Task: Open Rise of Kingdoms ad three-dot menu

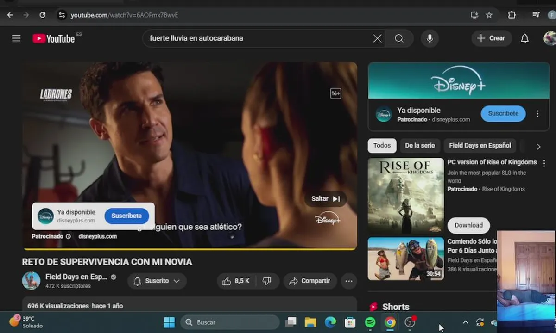Action: 544,163
